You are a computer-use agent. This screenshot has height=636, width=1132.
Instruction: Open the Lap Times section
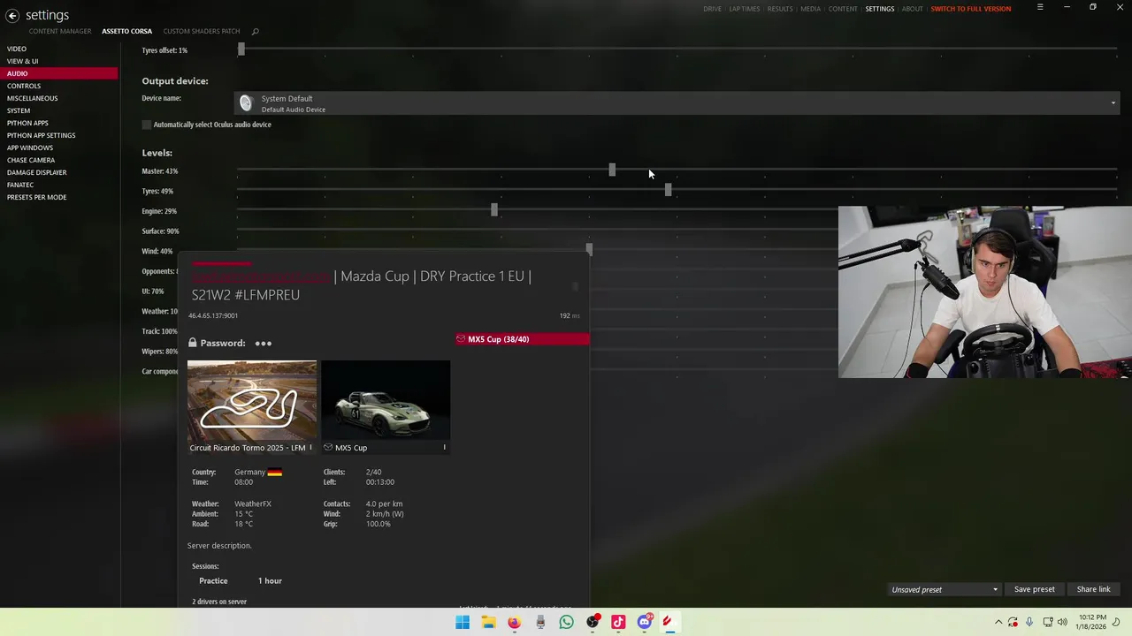click(744, 9)
